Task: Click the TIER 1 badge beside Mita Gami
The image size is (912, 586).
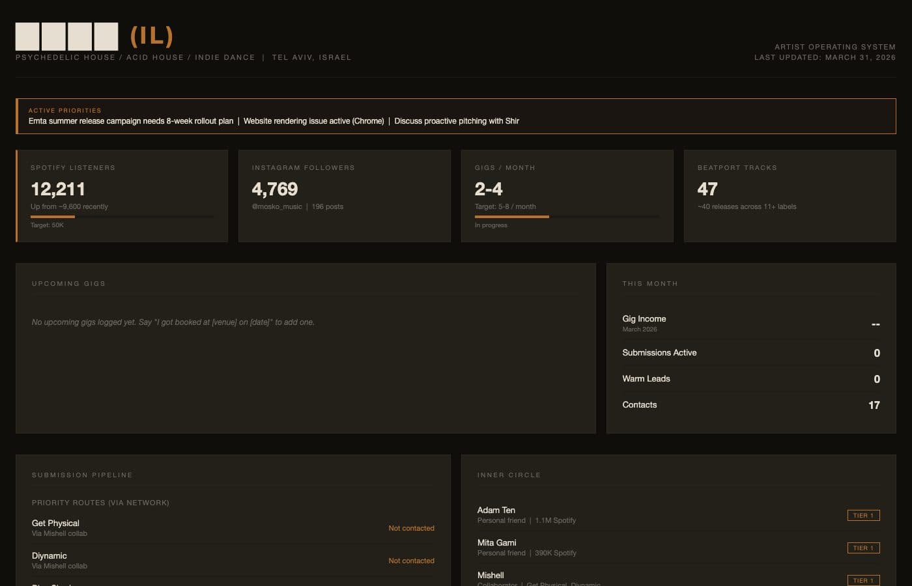Action: pyautogui.click(x=863, y=548)
